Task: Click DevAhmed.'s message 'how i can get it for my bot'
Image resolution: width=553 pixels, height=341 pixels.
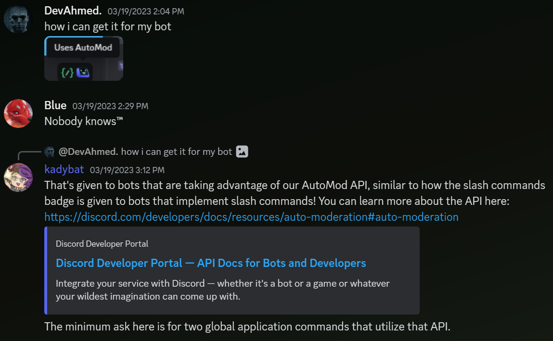Action: [x=107, y=26]
